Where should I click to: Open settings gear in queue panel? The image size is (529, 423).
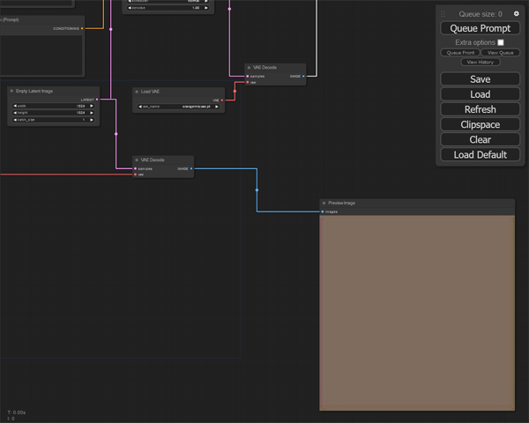coord(517,14)
